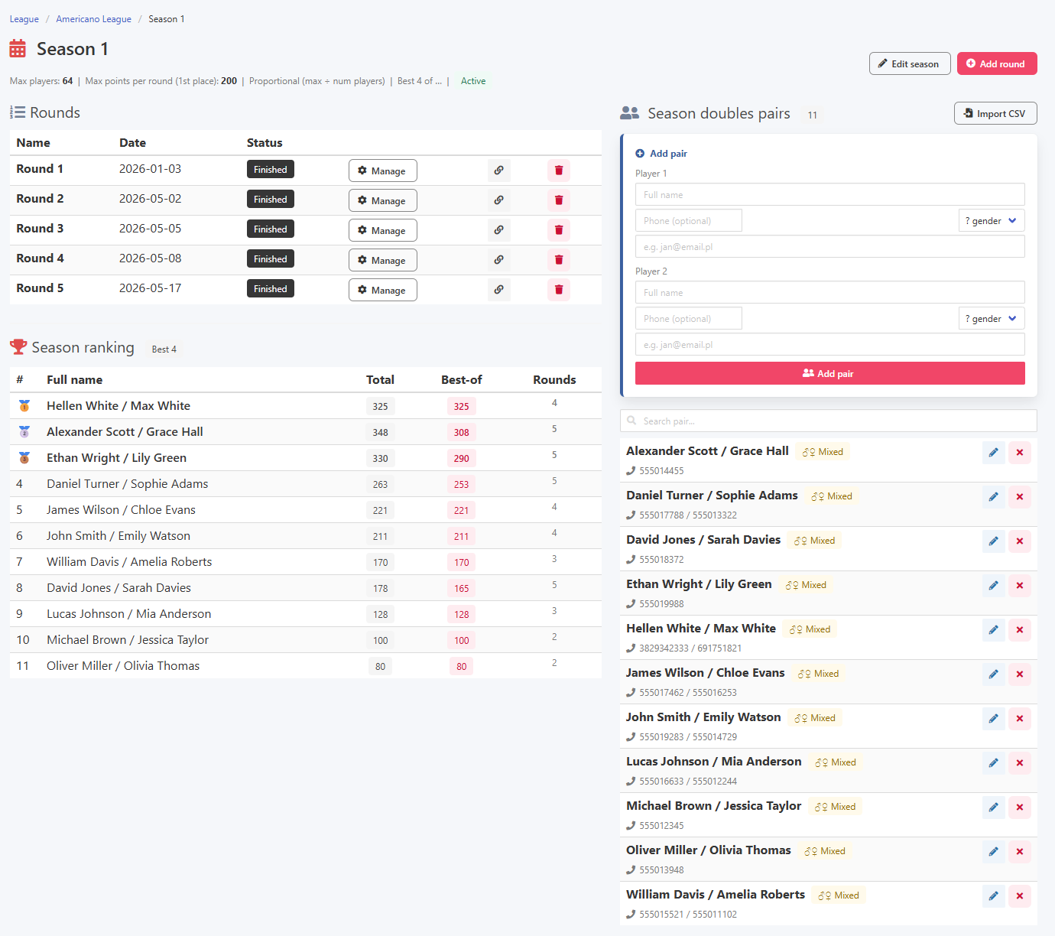1055x936 pixels.
Task: Submit the red Add pair button
Action: point(830,373)
